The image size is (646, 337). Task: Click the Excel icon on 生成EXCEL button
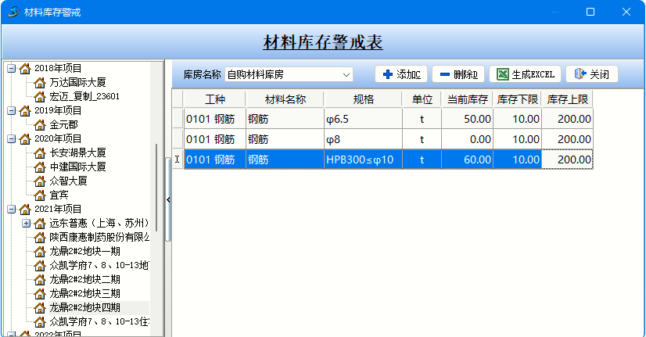503,74
